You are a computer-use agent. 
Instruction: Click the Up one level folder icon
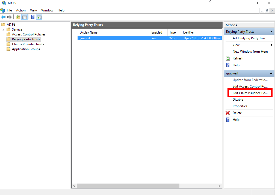click(x=18, y=17)
